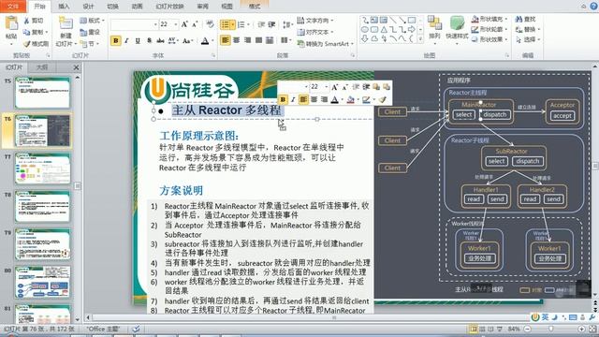The width and height of the screenshot is (599, 337).
Task: Click mini toolbar bold button
Action: [283, 100]
